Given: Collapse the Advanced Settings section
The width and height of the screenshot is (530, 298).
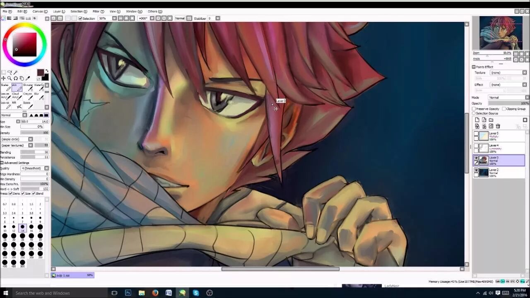Looking at the screenshot, I should (2, 163).
